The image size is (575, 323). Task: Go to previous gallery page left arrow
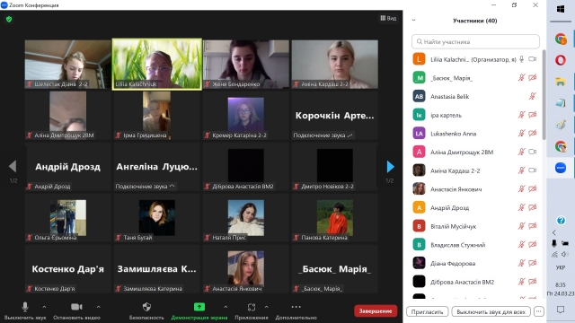[x=13, y=166]
